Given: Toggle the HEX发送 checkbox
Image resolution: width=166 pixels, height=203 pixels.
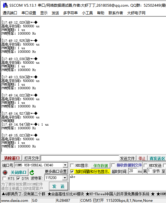Looking at the screenshot, I should [x=145, y=165].
